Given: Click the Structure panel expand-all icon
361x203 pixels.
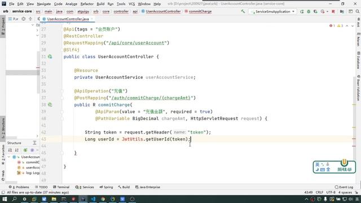Looking at the screenshot, I should coord(34,143).
